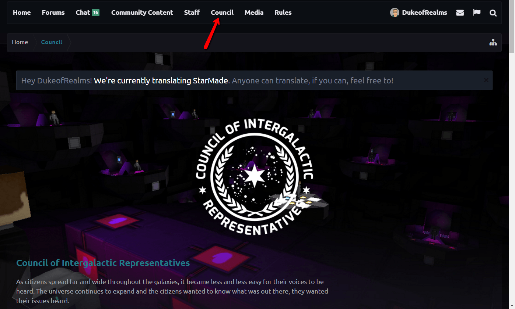
Task: Open the inbox envelope icon
Action: pyautogui.click(x=460, y=12)
